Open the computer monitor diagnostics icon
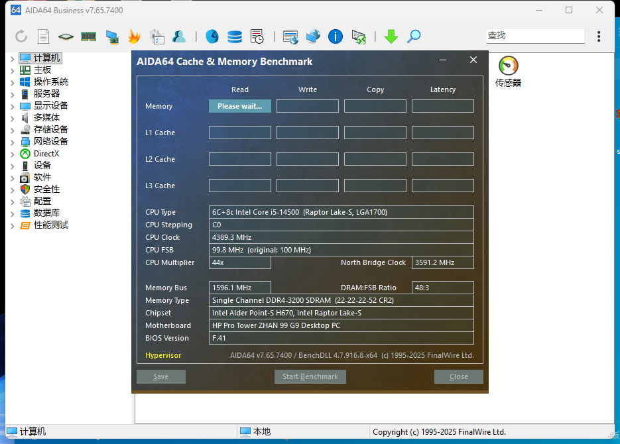Image resolution: width=620 pixels, height=444 pixels. [x=112, y=36]
